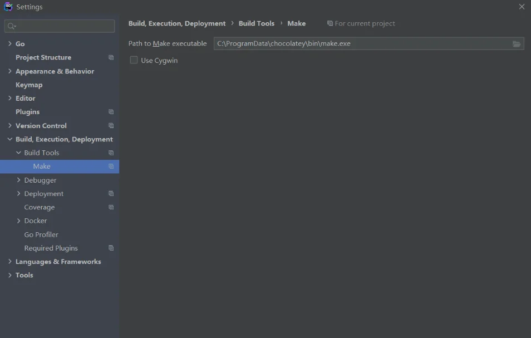Click the project-level icon beside Required Plugins
The image size is (531, 338).
click(x=111, y=248)
